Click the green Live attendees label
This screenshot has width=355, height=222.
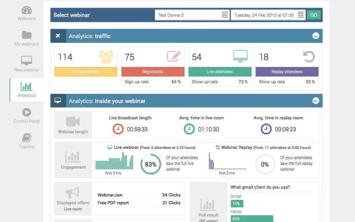point(220,72)
